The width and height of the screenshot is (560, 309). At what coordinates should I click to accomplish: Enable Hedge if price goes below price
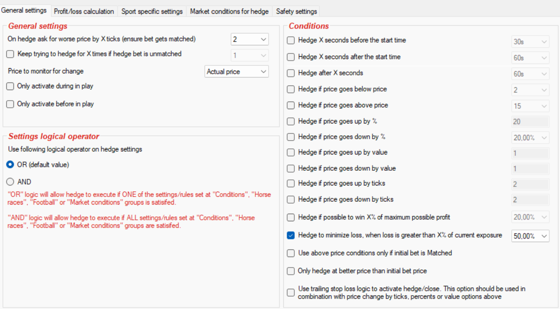click(291, 89)
